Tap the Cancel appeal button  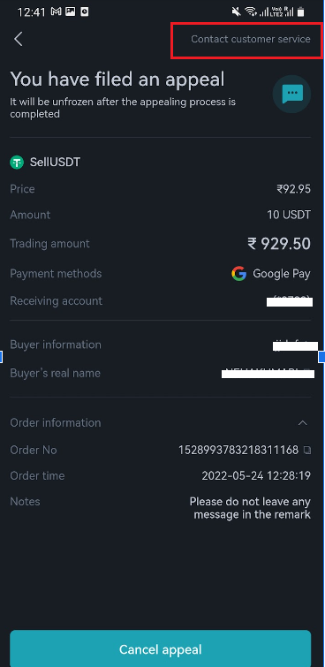tap(161, 648)
